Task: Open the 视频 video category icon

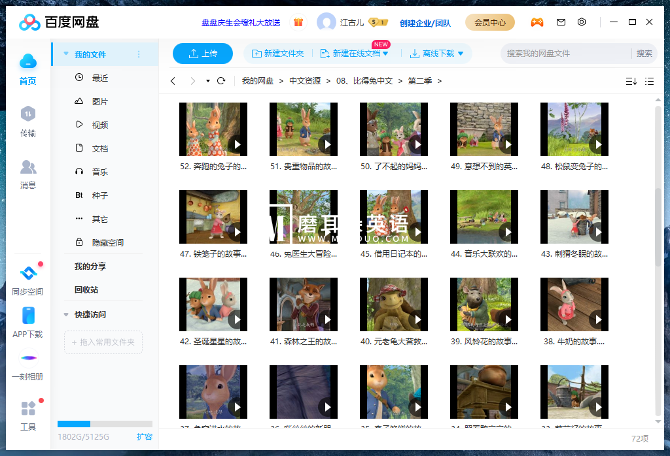Action: pos(79,124)
